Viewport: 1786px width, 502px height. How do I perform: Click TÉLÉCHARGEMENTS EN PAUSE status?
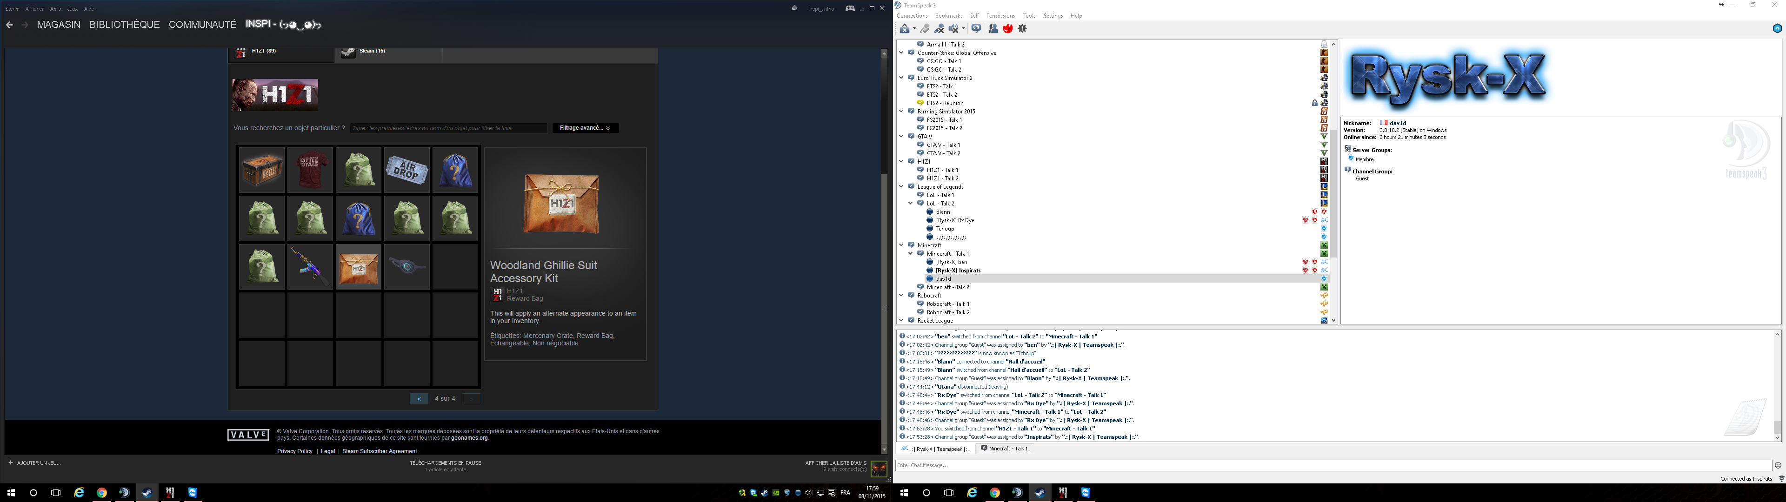click(445, 463)
